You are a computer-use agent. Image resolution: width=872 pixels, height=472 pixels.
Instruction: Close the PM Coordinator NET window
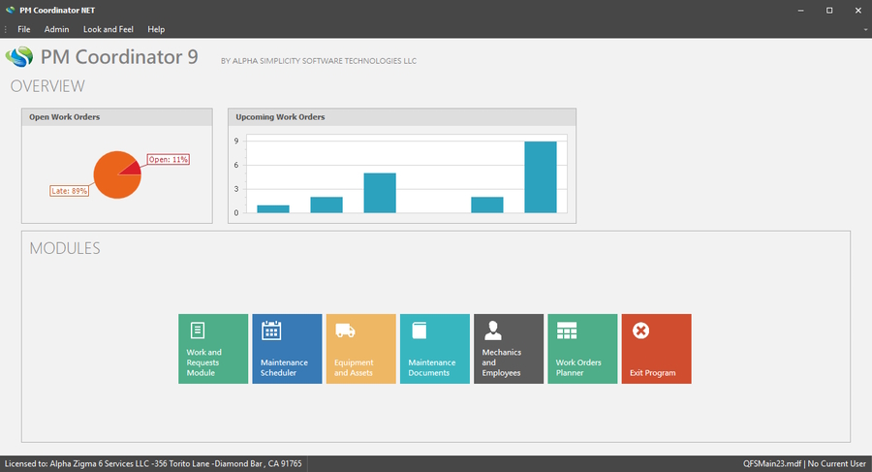point(857,10)
